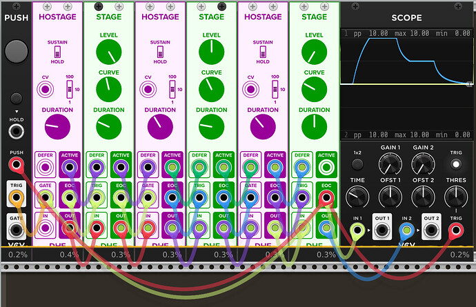Viewport: 476px width, 307px height.
Task: Click the IN 1 jack on SCOPE
Action: click(x=357, y=230)
